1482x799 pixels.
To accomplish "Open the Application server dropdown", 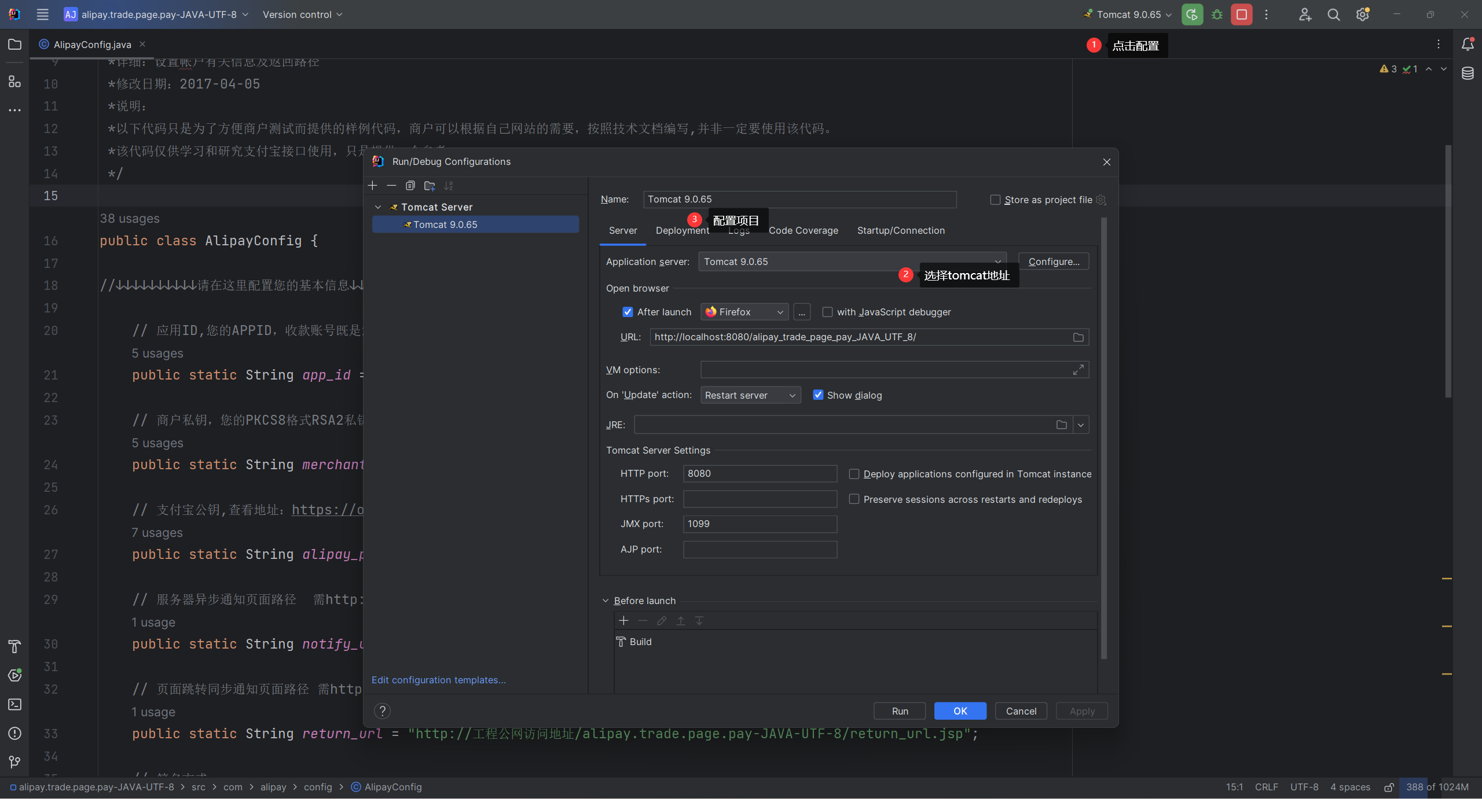I will click(853, 262).
